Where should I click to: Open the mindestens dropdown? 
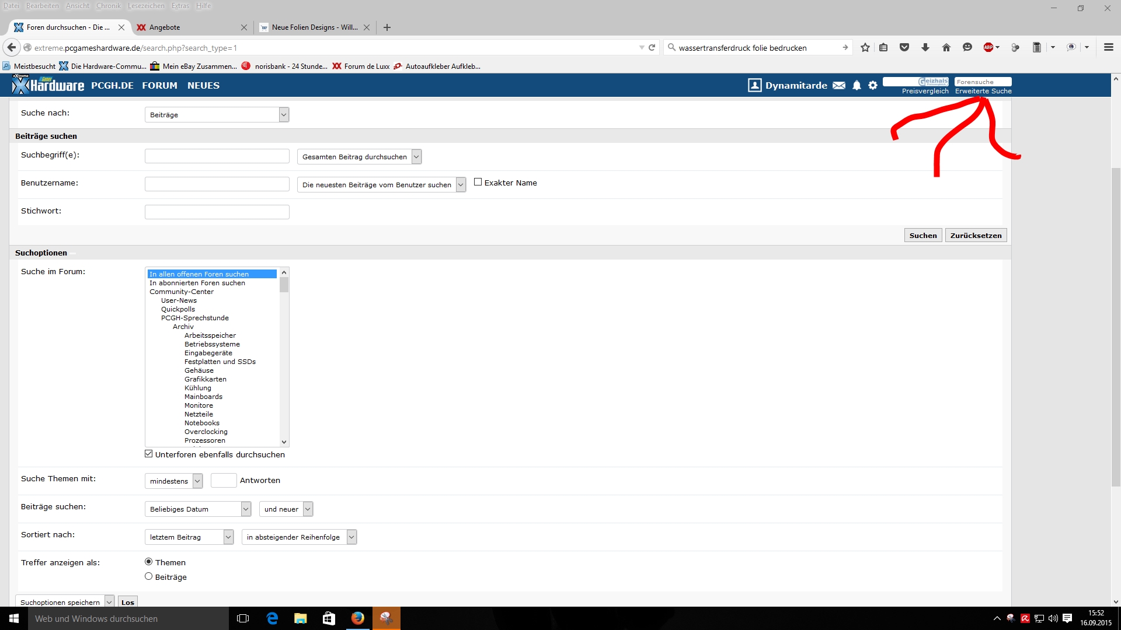173,481
